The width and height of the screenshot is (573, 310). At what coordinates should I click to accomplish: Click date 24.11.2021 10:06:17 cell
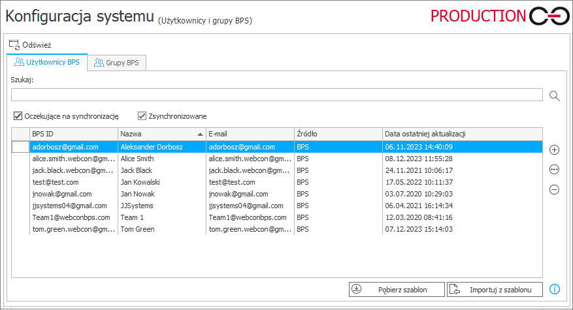[463, 170]
